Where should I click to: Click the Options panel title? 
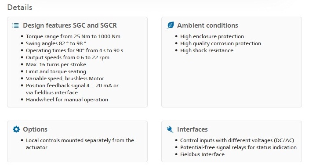coord(35,129)
